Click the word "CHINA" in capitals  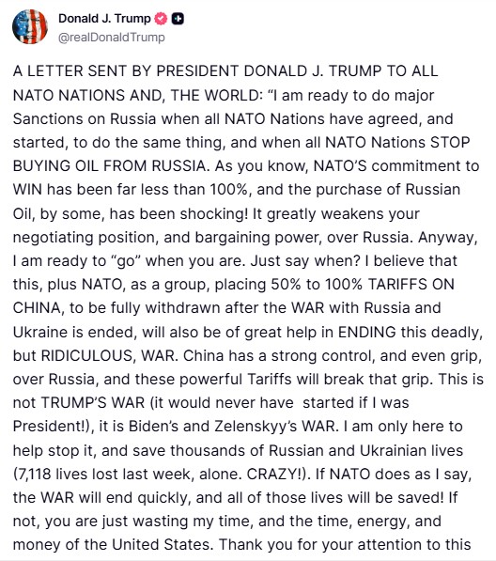tap(37, 308)
